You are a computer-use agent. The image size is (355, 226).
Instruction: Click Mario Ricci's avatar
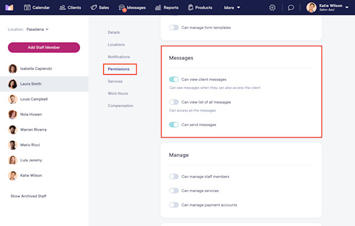click(x=13, y=145)
